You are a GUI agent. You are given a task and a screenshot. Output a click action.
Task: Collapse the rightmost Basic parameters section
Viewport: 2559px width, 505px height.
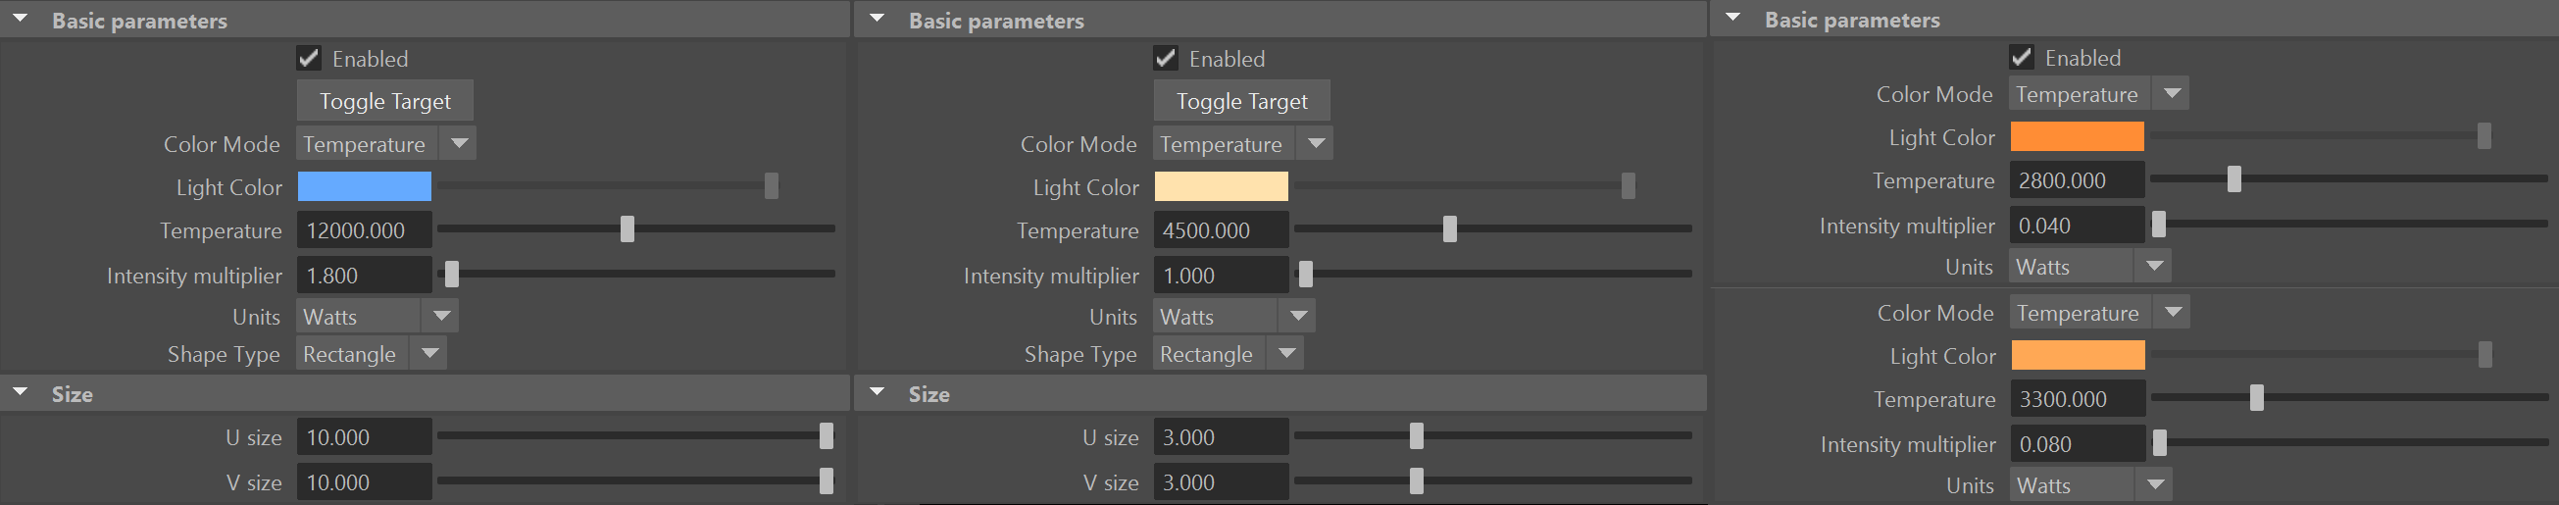pyautogui.click(x=1732, y=19)
